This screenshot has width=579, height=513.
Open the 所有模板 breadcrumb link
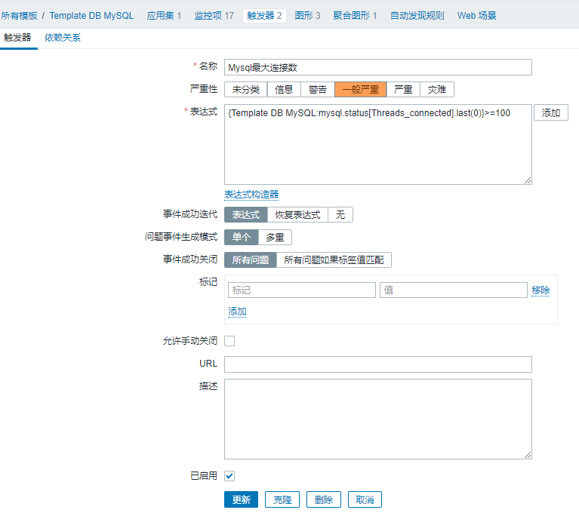click(19, 16)
